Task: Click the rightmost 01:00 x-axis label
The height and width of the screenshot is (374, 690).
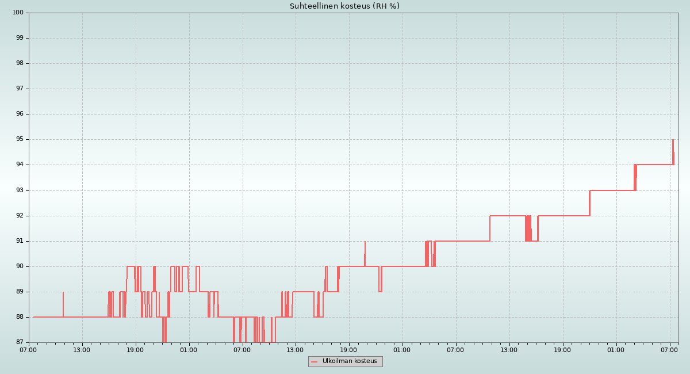Action: pyautogui.click(x=616, y=350)
